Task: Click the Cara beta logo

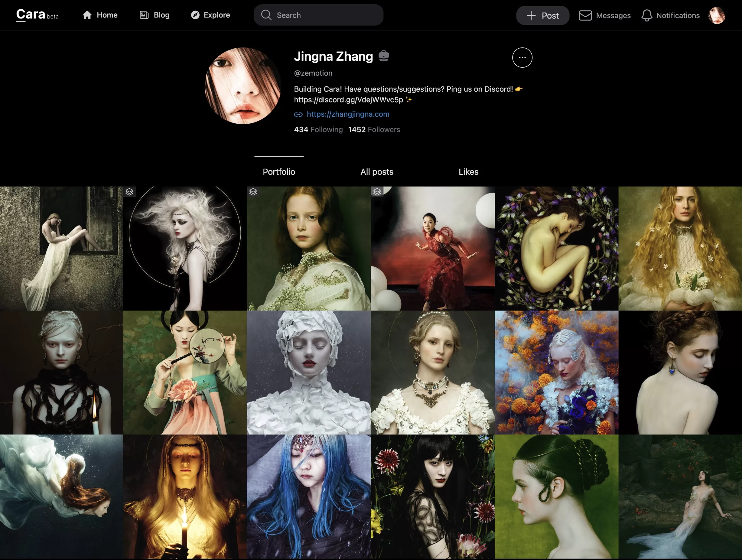Action: pyautogui.click(x=37, y=15)
